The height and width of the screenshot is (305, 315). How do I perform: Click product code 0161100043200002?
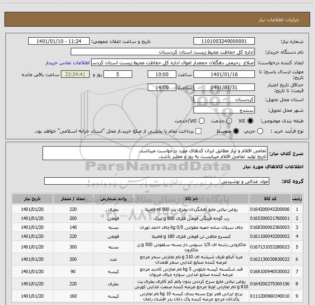(270, 237)
